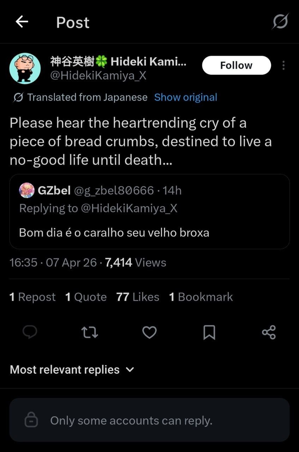Tap the Grok translation icon
The width and height of the screenshot is (299, 452).
(18, 97)
